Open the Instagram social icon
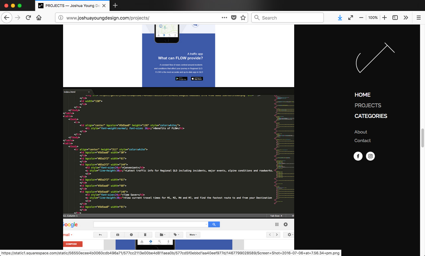The height and width of the screenshot is (256, 425). pos(371,156)
